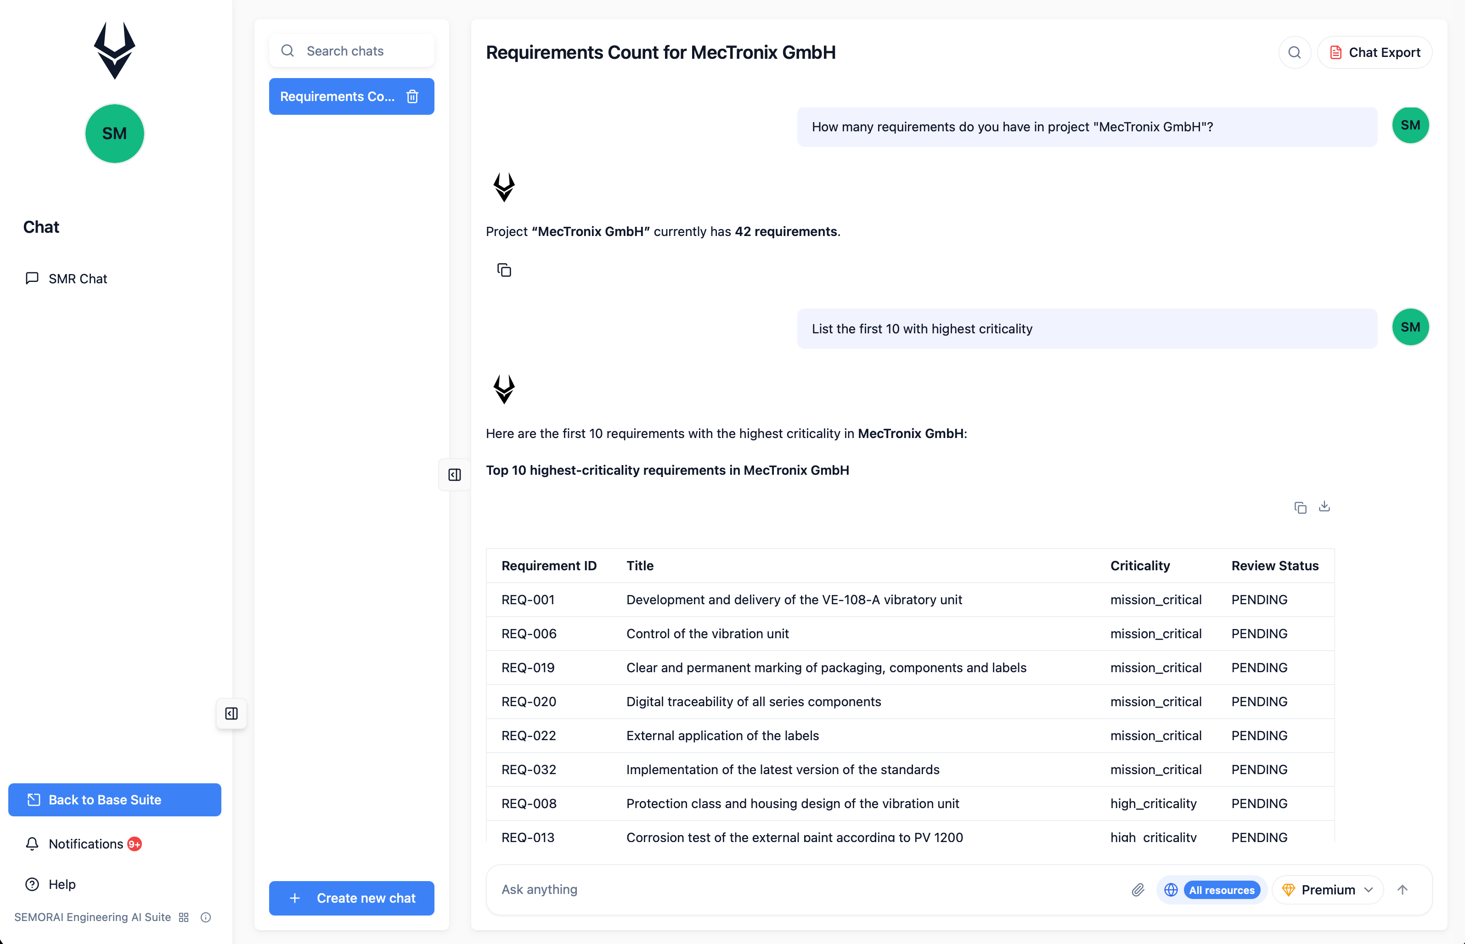Collapse the left sidebar panel

[x=231, y=714]
